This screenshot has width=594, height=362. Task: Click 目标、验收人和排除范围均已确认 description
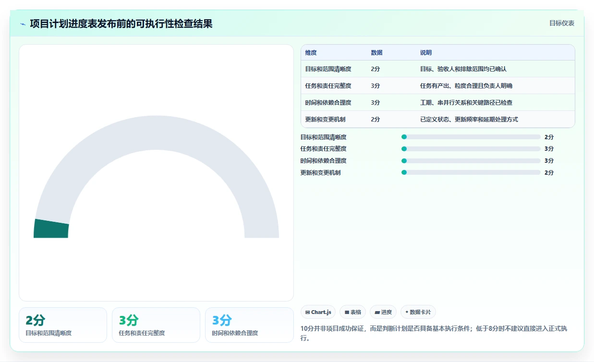point(463,69)
